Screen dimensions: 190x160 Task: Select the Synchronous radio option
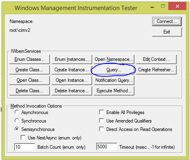pos(17,121)
